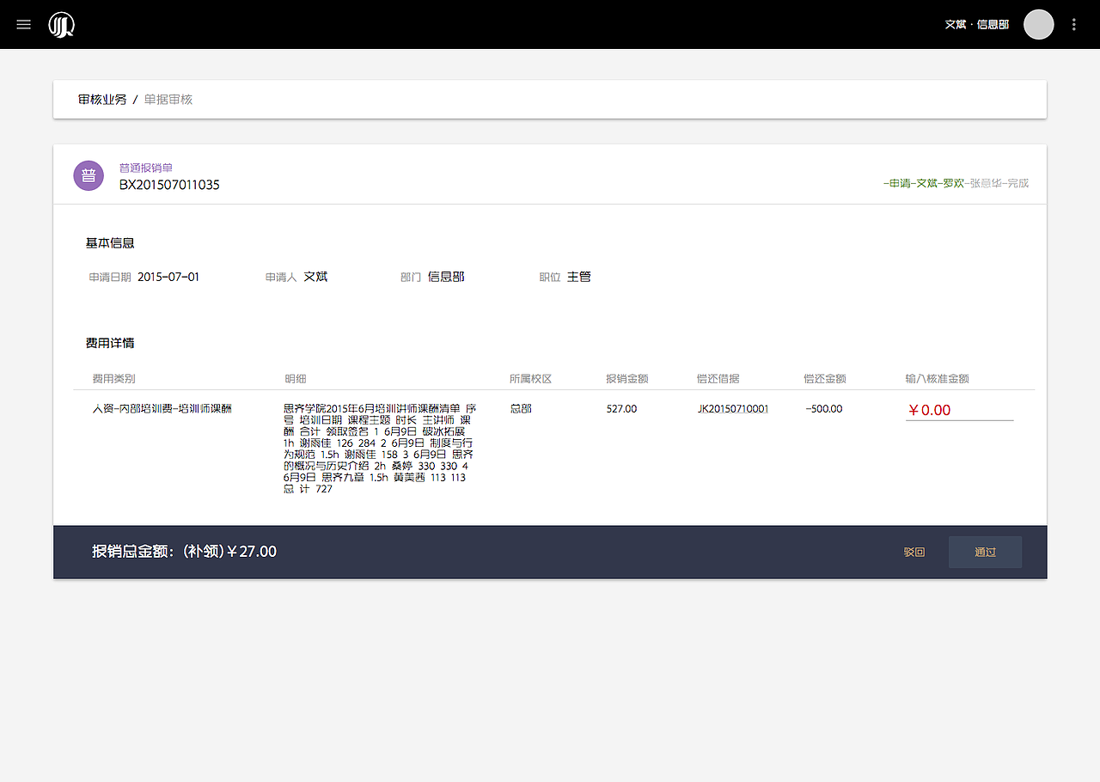
Task: Click the 费用类别 column header
Action: tap(113, 379)
